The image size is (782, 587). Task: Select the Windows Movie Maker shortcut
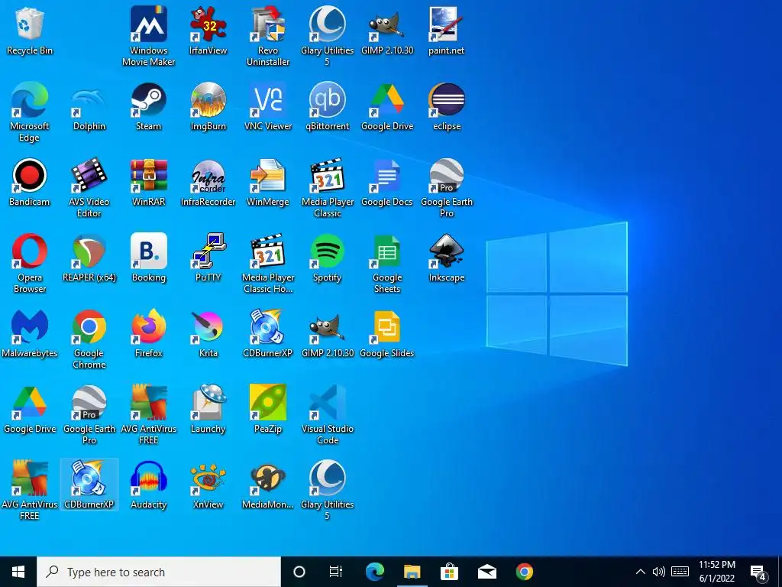point(149,36)
